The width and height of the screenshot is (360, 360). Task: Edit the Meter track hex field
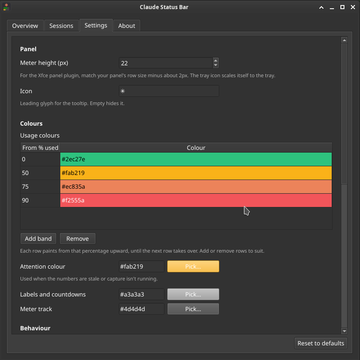[x=142, y=309]
